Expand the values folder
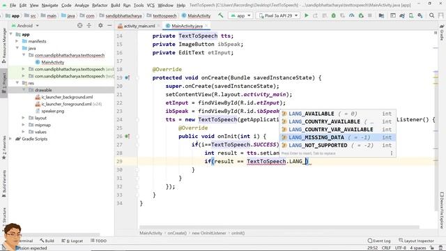Screen dimensions: 446x251 click(24, 132)
